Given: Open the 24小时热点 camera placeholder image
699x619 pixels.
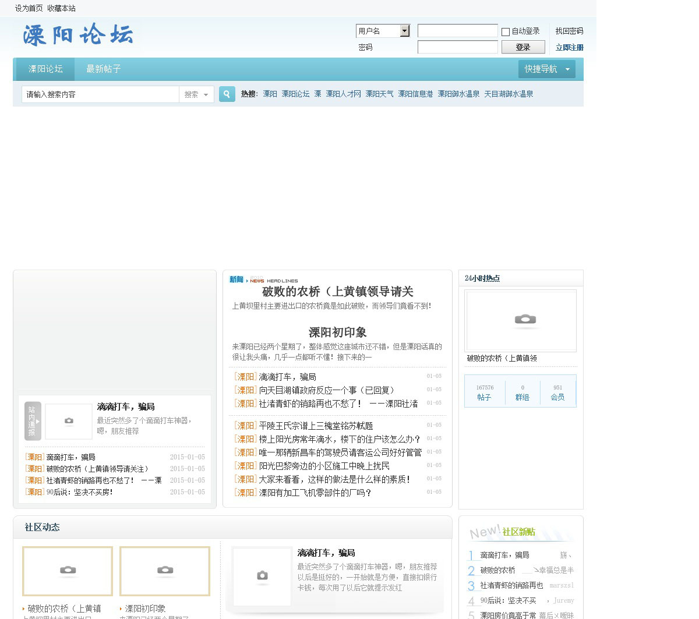Looking at the screenshot, I should coord(520,320).
